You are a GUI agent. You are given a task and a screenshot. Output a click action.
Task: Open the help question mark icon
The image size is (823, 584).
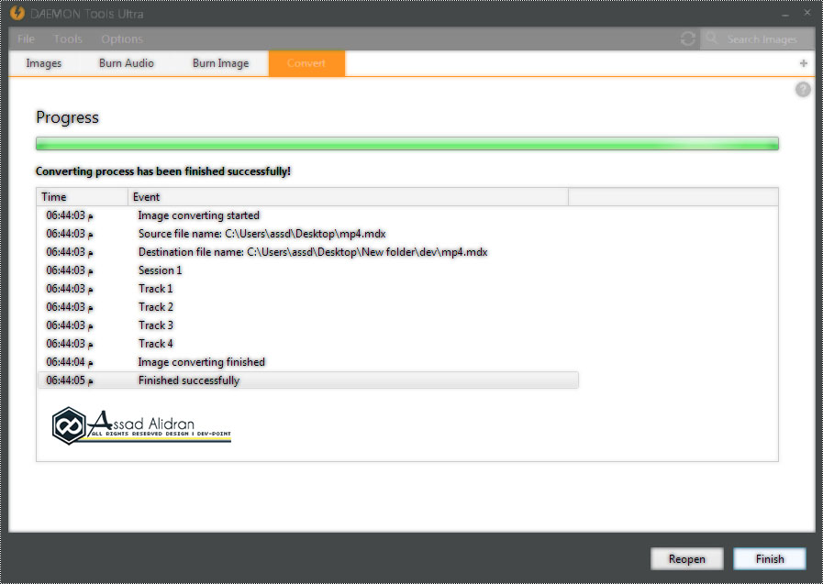803,90
